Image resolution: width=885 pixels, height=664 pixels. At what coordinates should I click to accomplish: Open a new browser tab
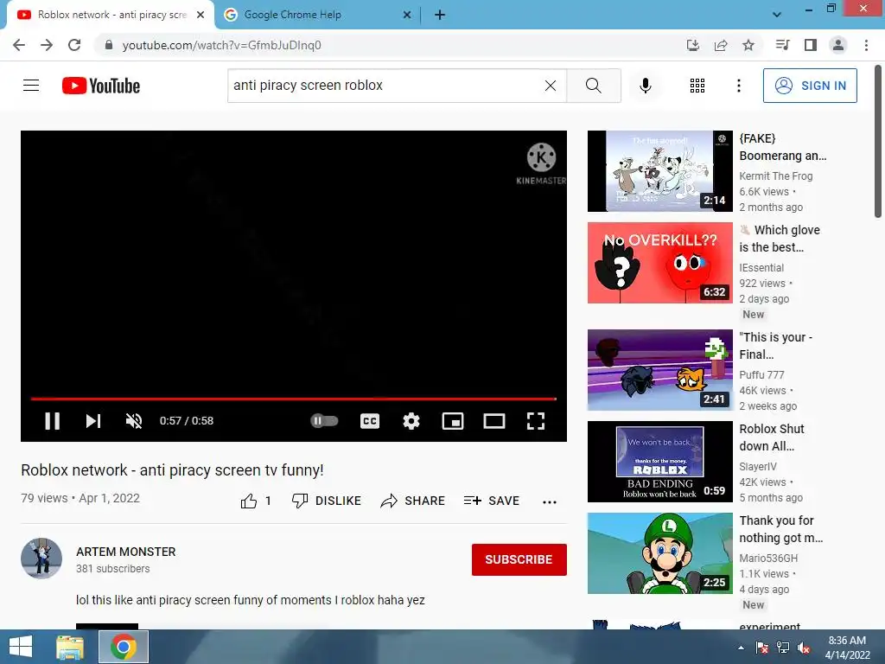click(440, 15)
